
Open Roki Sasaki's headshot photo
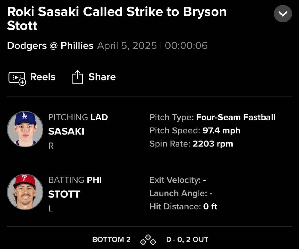click(x=25, y=129)
